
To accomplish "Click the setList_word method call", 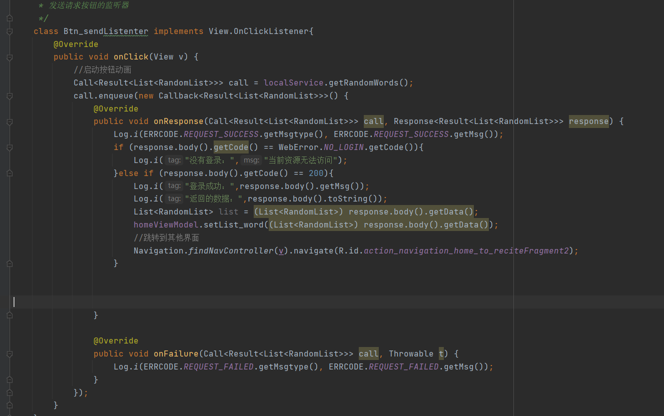I will point(234,225).
